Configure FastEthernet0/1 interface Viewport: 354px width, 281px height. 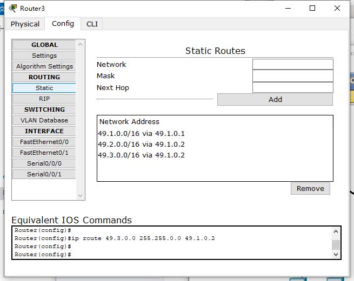point(44,153)
